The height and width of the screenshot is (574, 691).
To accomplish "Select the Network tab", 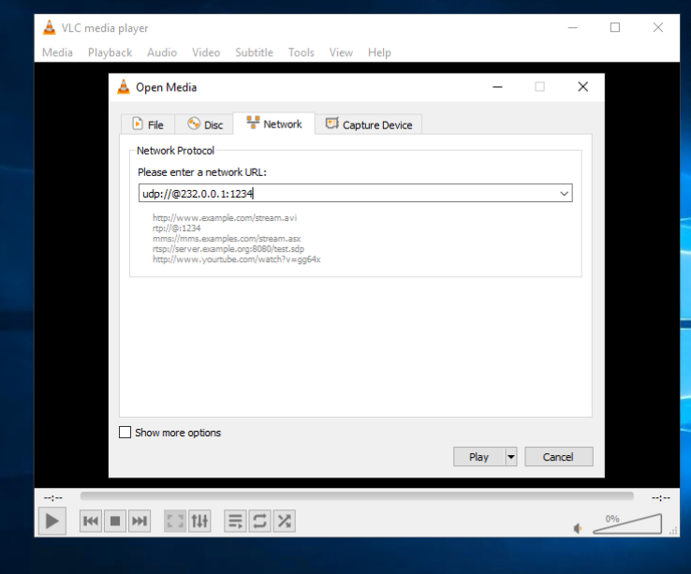I will point(274,124).
